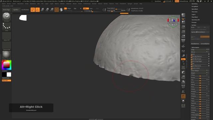The image size is (213, 120).
Task: Expand the Layers subpalette
Action: pyautogui.click(x=193, y=14)
